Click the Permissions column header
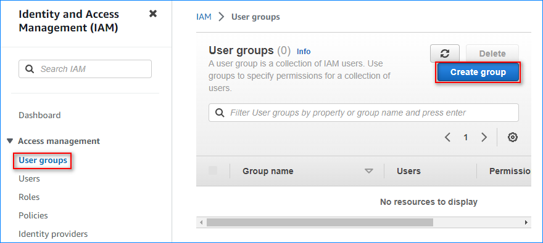The image size is (543, 243). tap(510, 171)
